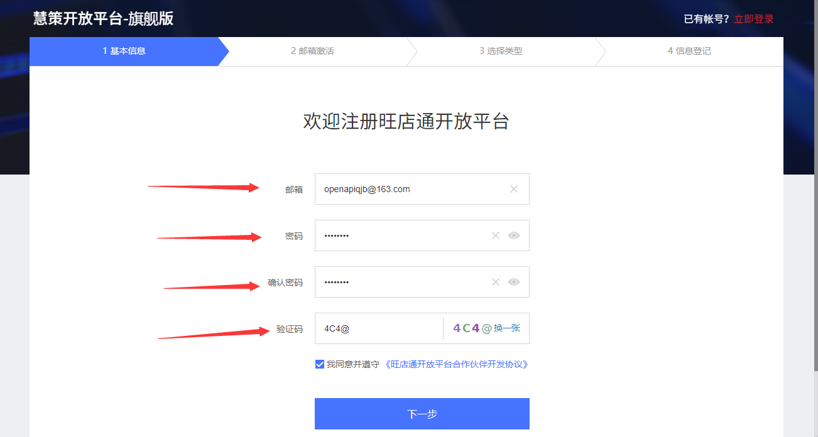
Task: Select step 1 基本信息 tab
Action: click(x=124, y=51)
